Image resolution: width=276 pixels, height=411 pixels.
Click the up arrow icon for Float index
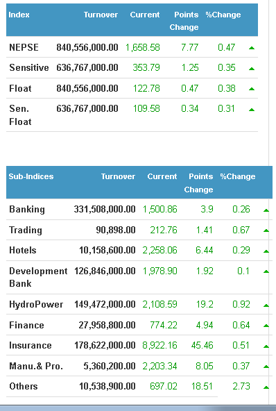click(x=252, y=89)
